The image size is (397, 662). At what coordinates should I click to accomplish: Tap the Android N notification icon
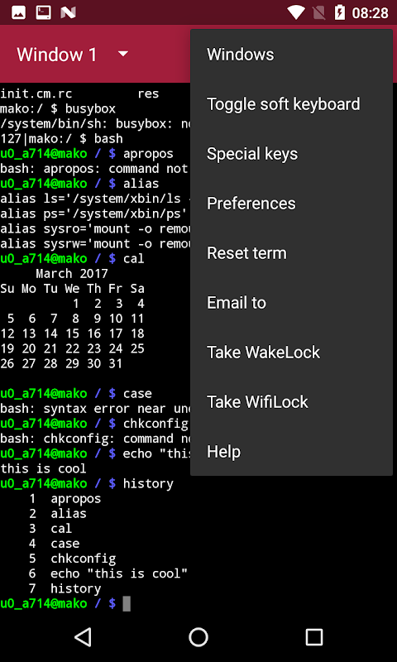click(68, 12)
